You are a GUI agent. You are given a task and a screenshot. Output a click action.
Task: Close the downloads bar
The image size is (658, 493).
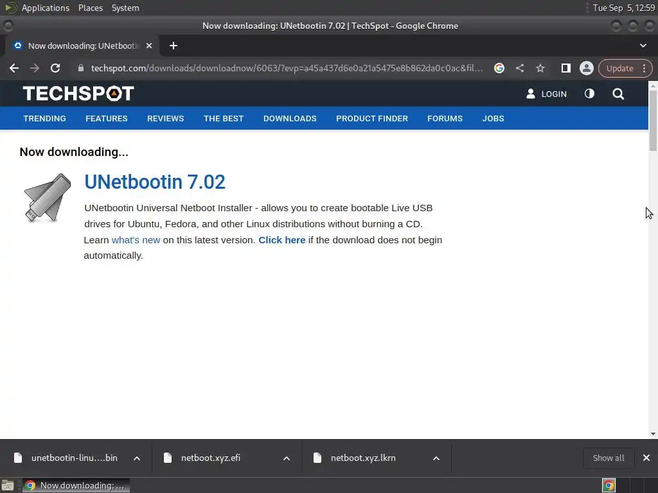[x=646, y=458]
